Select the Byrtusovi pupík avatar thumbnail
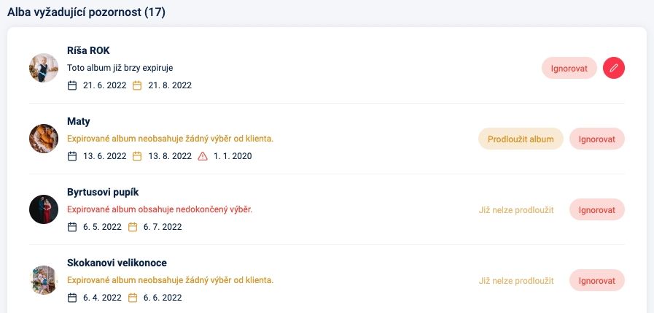This screenshot has width=654, height=313. click(44, 209)
